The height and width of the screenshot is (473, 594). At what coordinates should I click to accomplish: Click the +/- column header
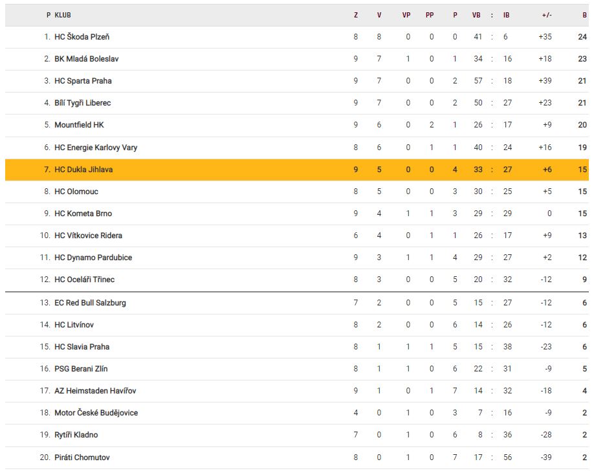[x=547, y=15]
